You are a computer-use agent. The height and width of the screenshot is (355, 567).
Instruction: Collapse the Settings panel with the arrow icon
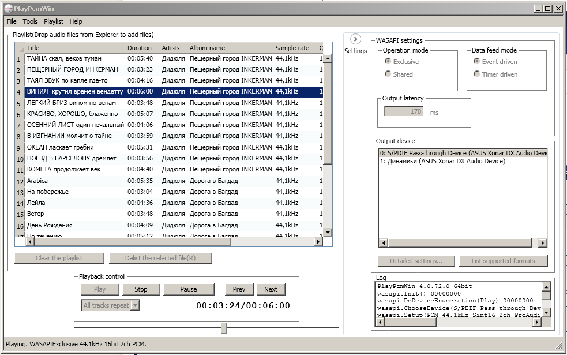[355, 39]
